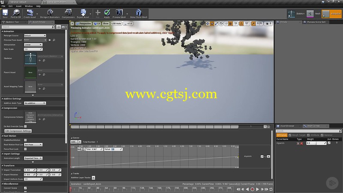343x193 pixels.
Task: Select the scale gizmo in viewport toolbar
Action: 216,24
